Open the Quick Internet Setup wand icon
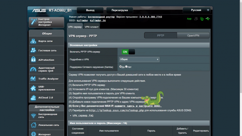Viewport: 242px width, 136px height. click(x=34, y=22)
